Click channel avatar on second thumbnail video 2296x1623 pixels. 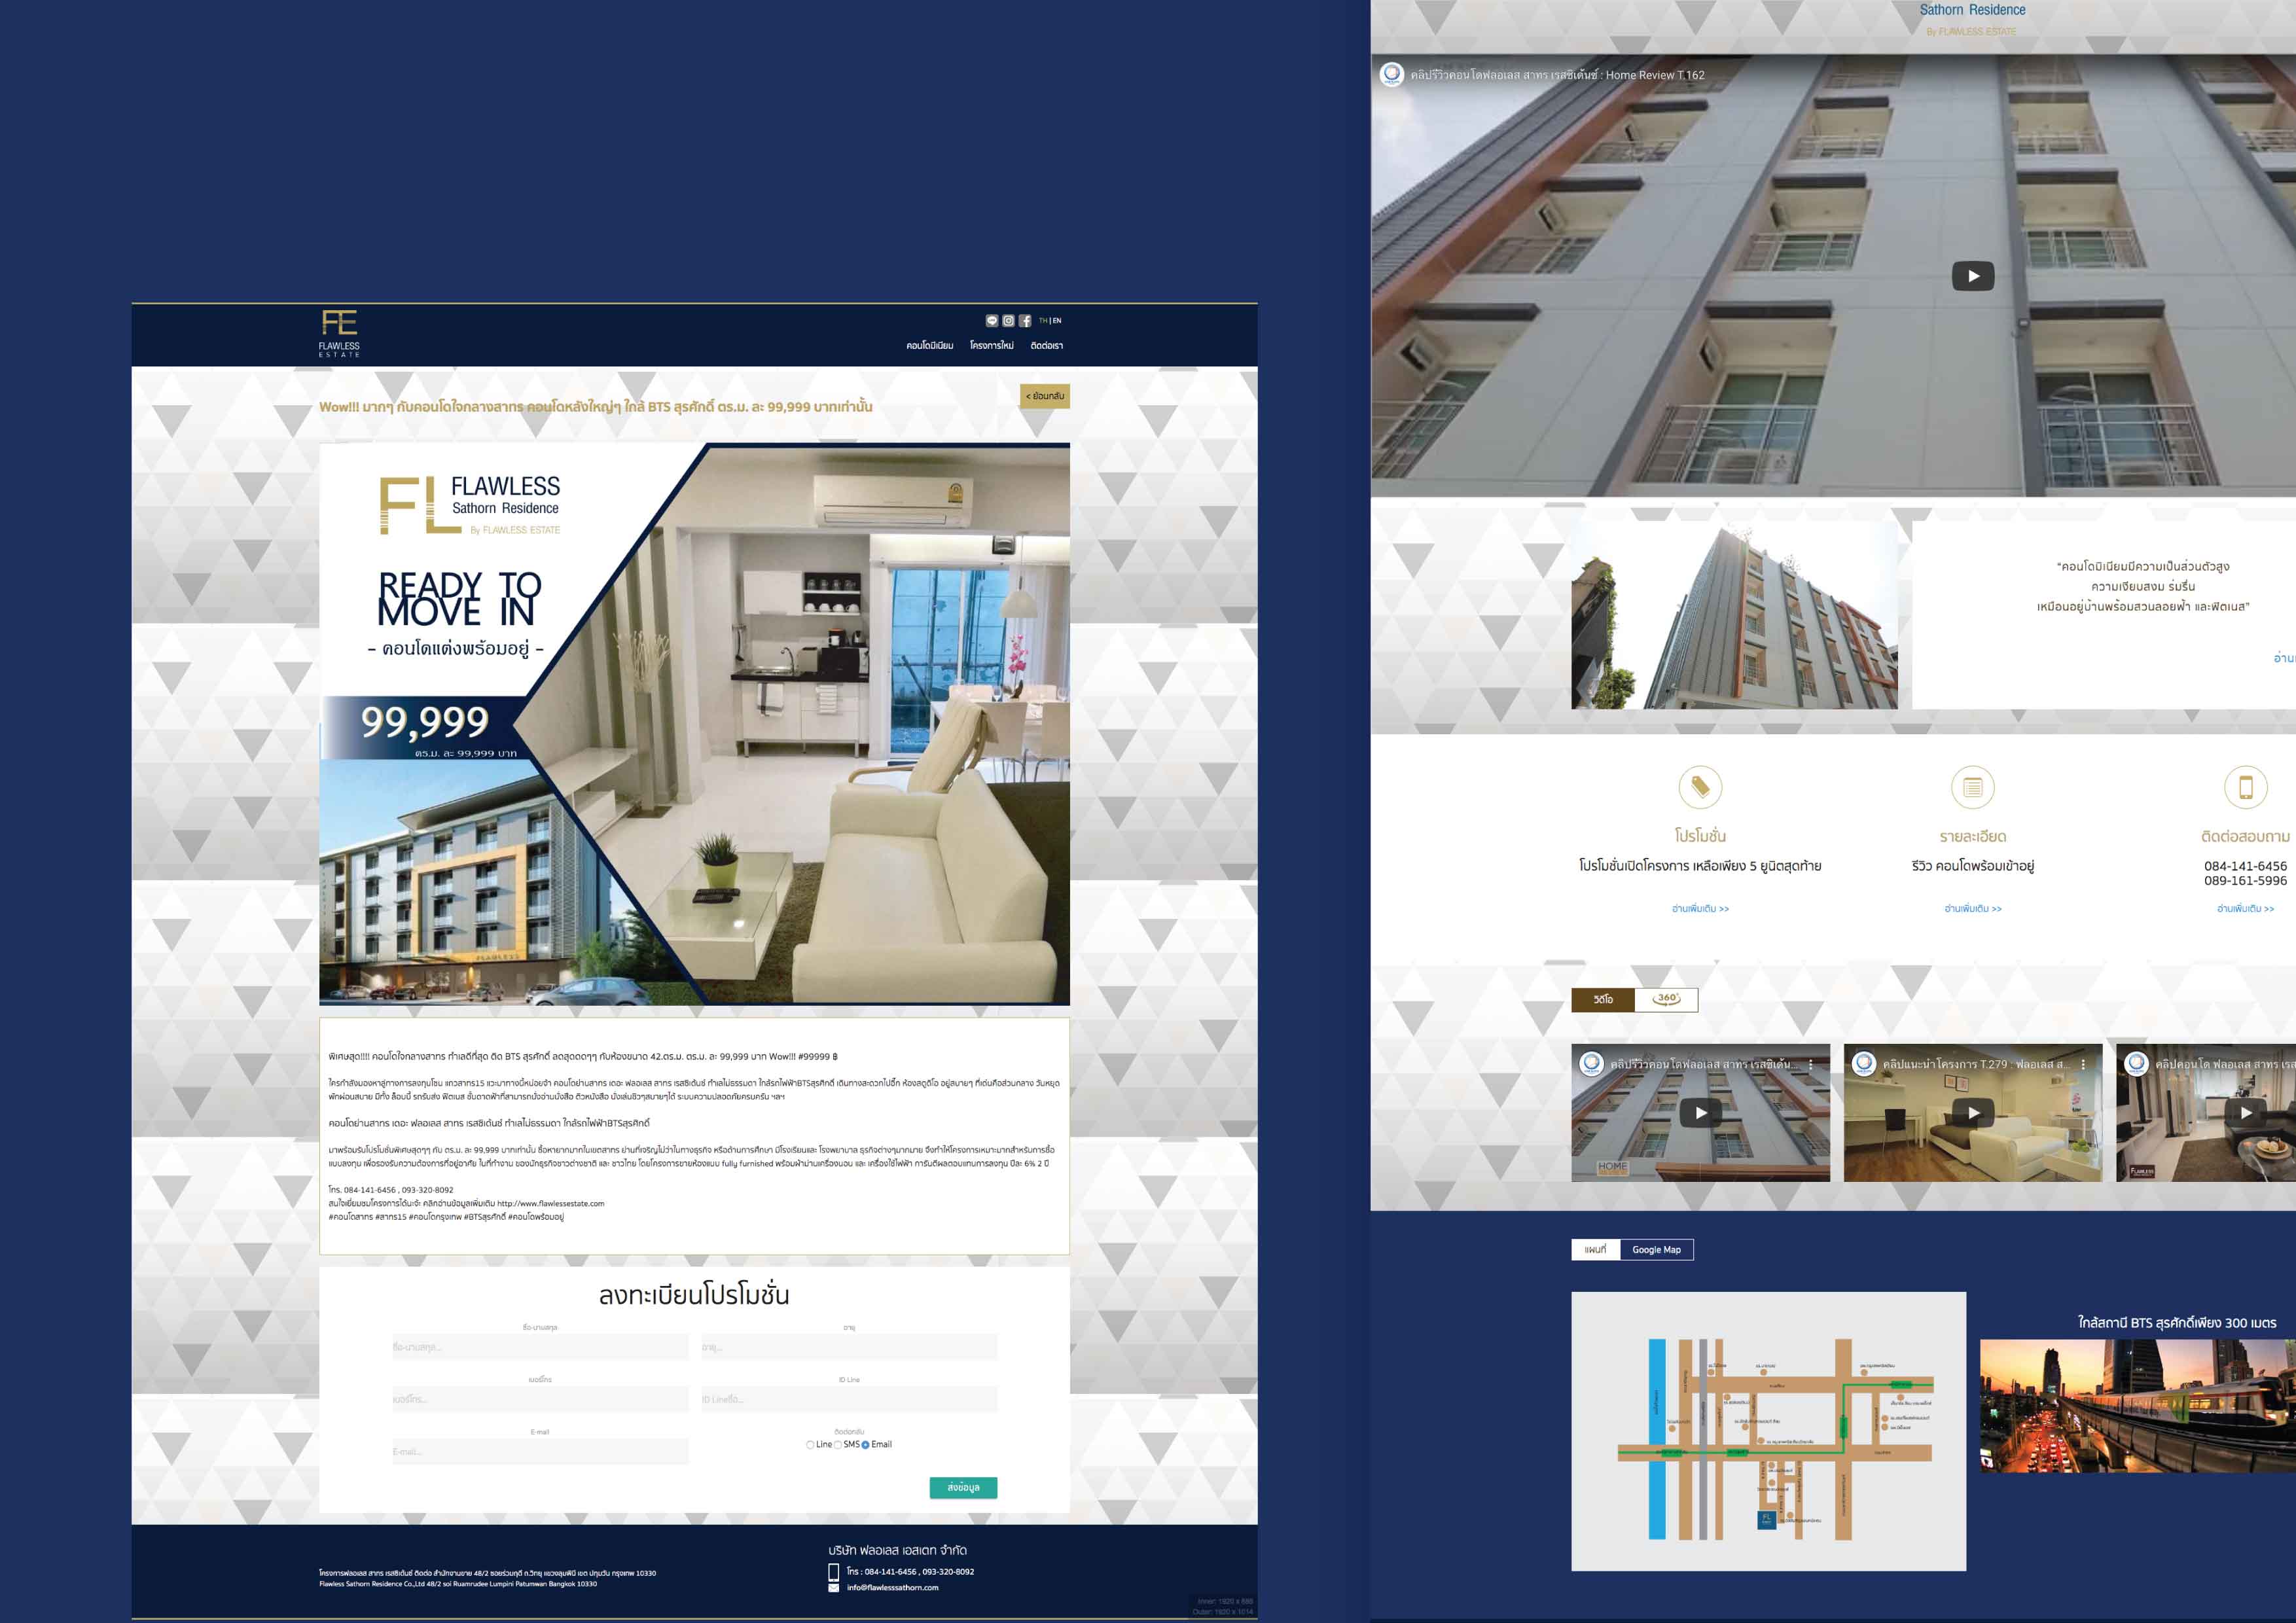pyautogui.click(x=1864, y=1064)
